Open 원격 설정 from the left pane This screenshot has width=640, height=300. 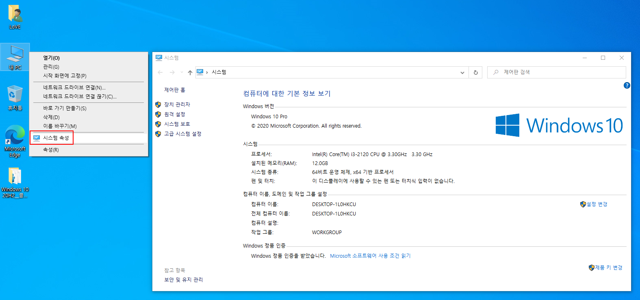(x=175, y=114)
